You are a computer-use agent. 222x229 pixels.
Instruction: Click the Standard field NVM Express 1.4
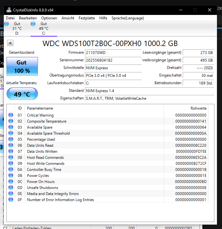[x=149, y=91]
